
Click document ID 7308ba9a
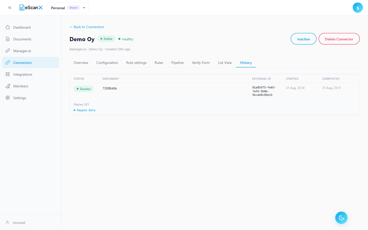tap(110, 88)
